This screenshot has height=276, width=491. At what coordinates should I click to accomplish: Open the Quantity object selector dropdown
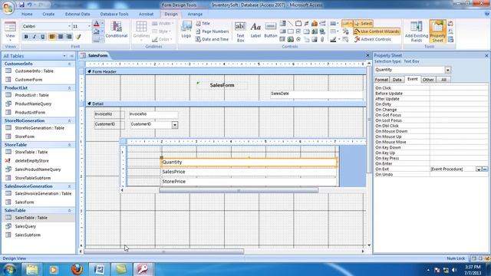448,70
